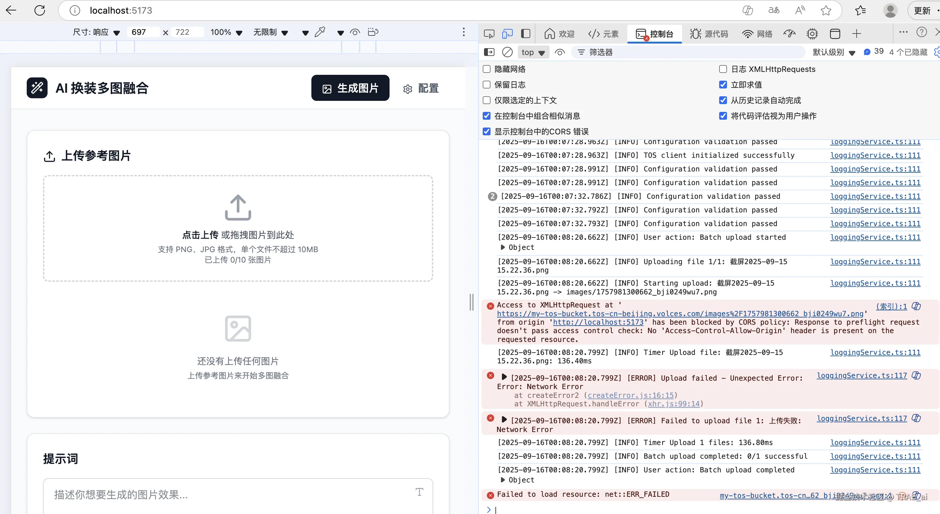
Task: Open the DevTools add-tab plus icon
Action: (856, 34)
